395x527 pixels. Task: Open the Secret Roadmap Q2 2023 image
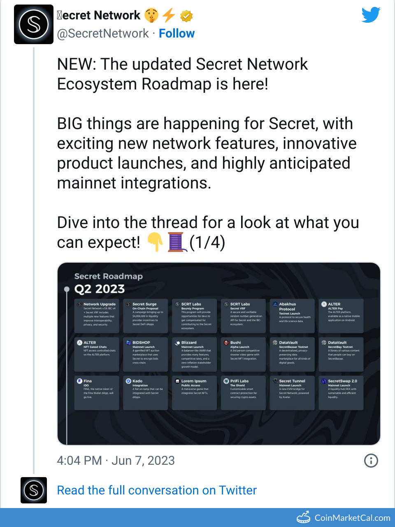click(219, 353)
